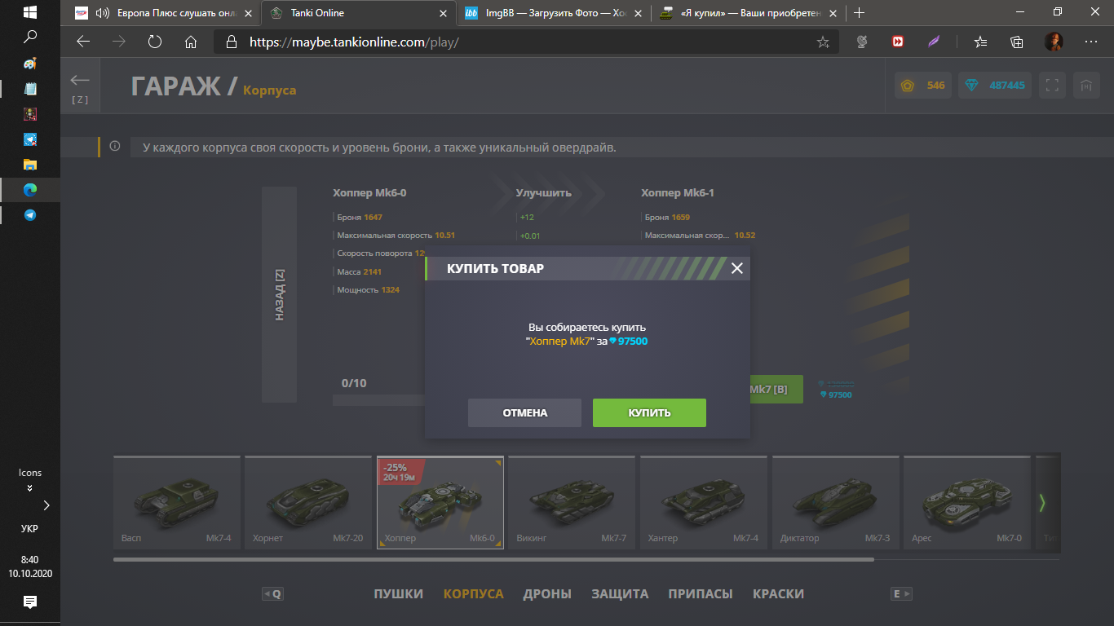Toggle fullscreen mode in the game
The width and height of the screenshot is (1114, 626).
point(1052,85)
